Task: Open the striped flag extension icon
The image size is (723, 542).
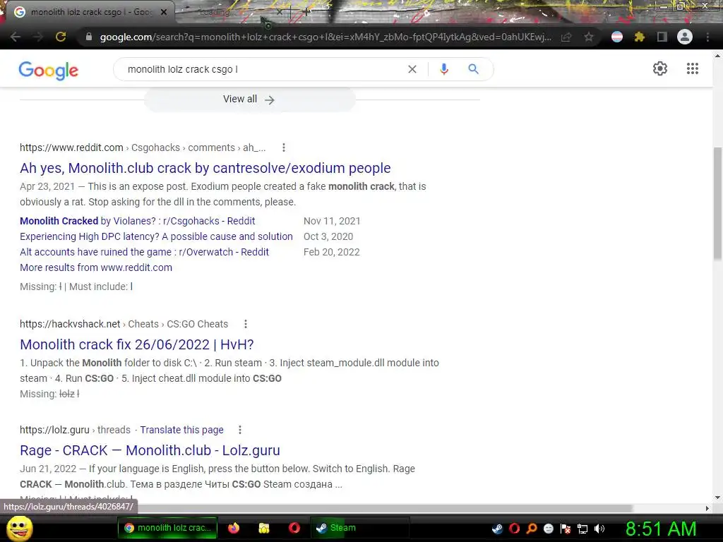Action: [617, 37]
